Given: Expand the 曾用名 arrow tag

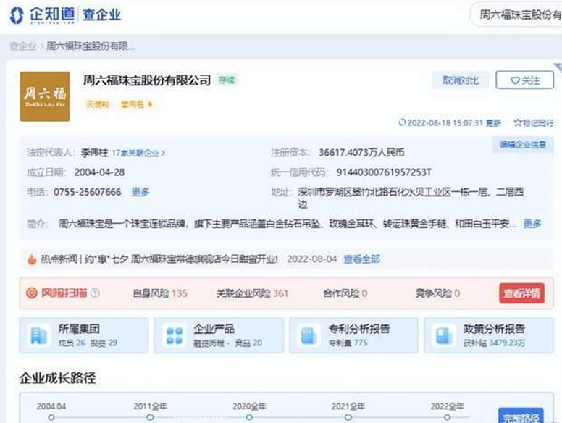Looking at the screenshot, I should click(x=137, y=104).
